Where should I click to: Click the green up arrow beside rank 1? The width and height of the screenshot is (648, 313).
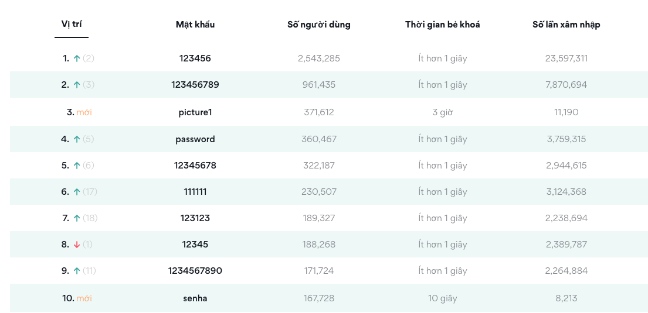[x=76, y=59]
